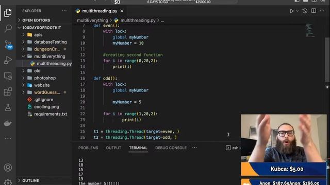Image resolution: width=330 pixels, height=185 pixels.
Task: Click the breadcrumb ellipsis symbol segment
Action: click(162, 21)
